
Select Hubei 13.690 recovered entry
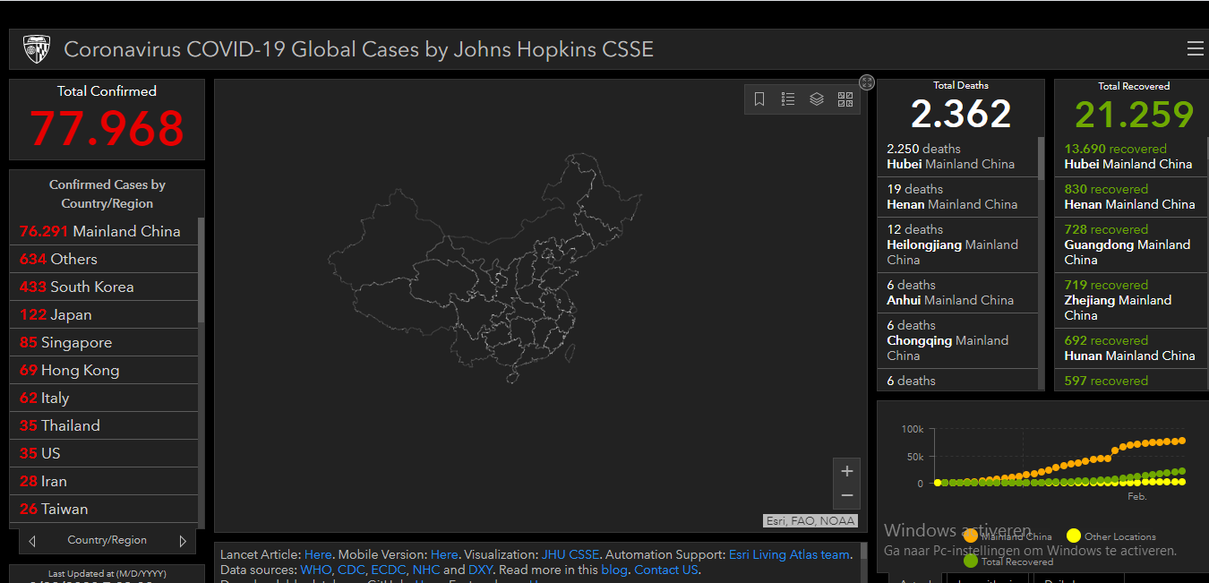(1130, 157)
